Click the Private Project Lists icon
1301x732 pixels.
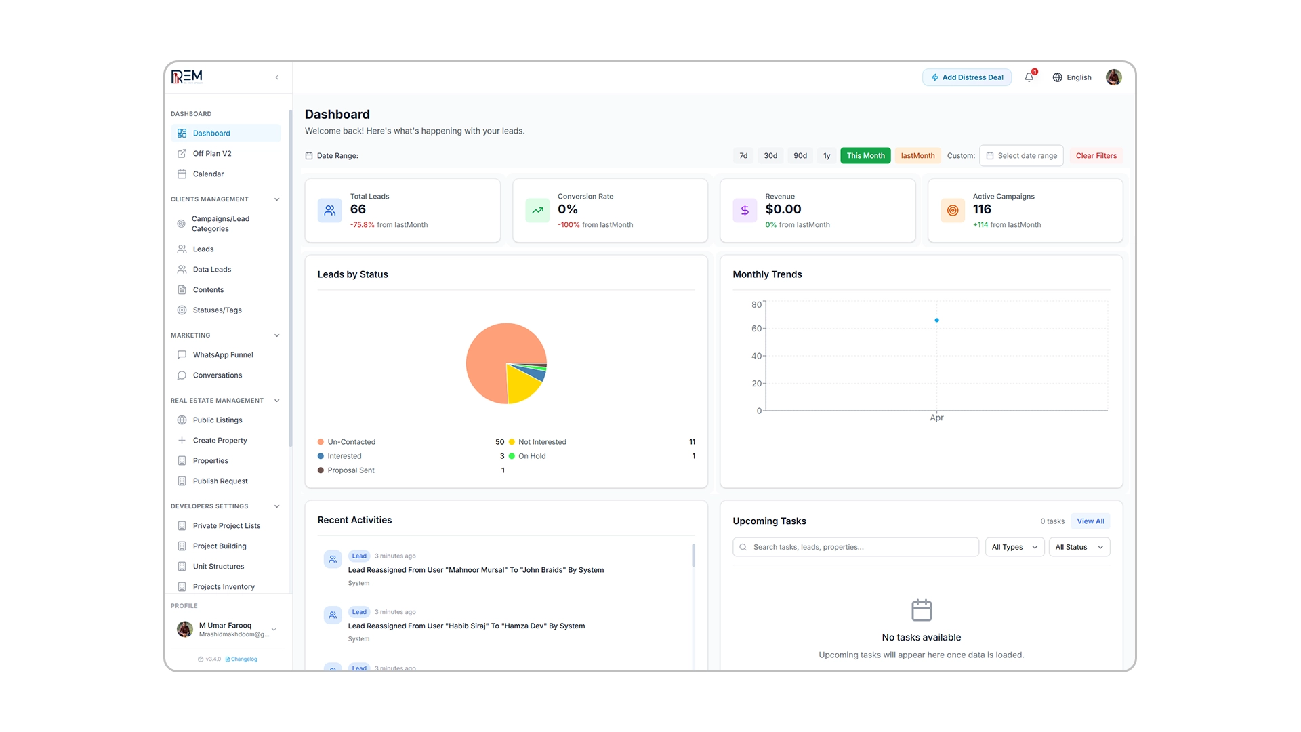click(x=182, y=526)
